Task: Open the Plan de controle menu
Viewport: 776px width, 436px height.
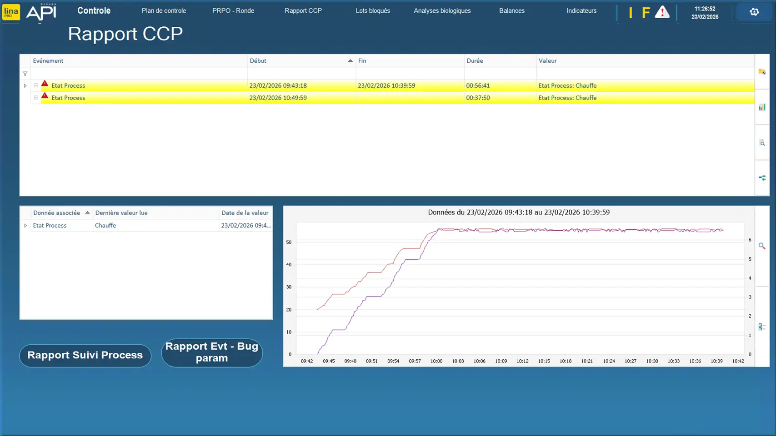Action: [x=164, y=11]
